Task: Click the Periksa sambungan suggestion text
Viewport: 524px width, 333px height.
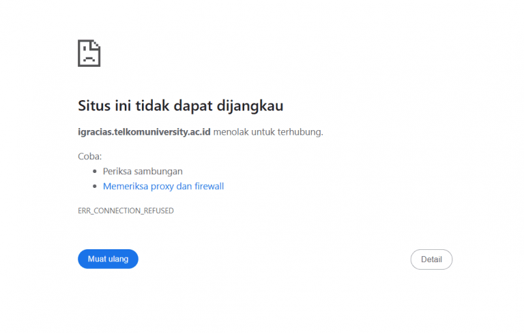Action: click(143, 171)
